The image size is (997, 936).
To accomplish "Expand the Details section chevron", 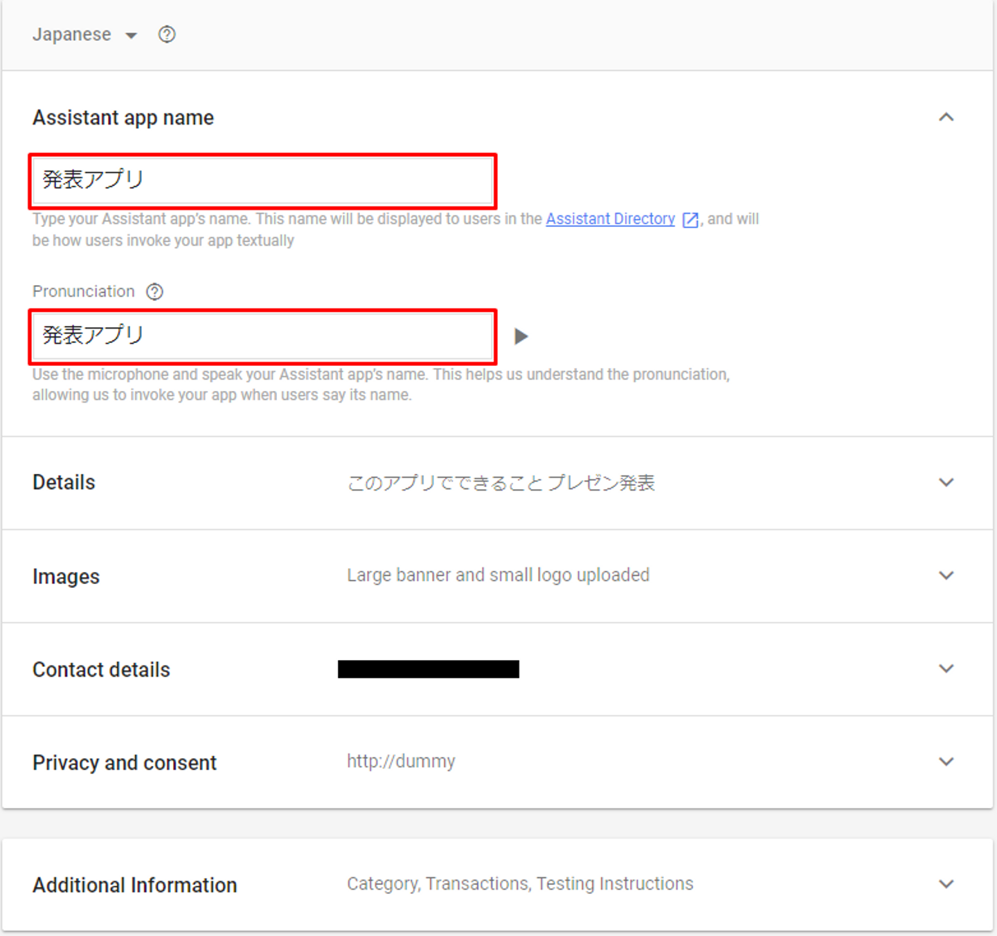I will click(946, 482).
